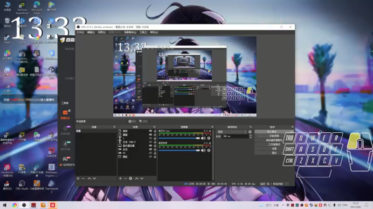Screen dimensions: 373x209
Task: Toggle visibility of first source row
Action: pyautogui.click(x=150, y=131)
